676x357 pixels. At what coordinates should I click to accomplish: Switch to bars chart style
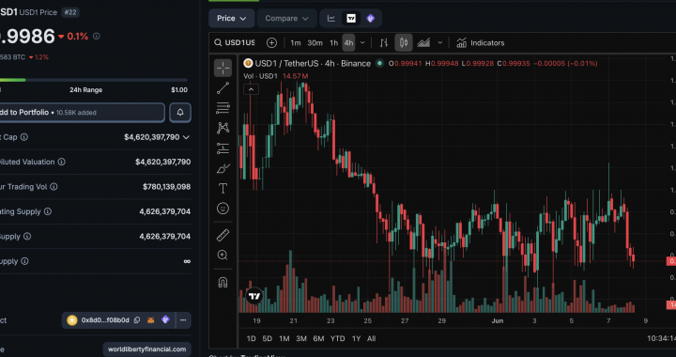point(384,42)
